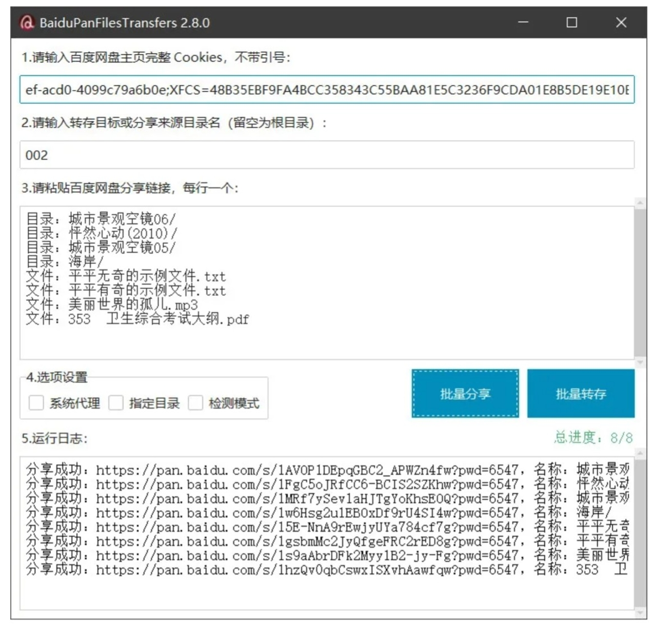Image resolution: width=653 pixels, height=629 pixels.
Task: Click the 批量转存 button
Action: coord(581,394)
